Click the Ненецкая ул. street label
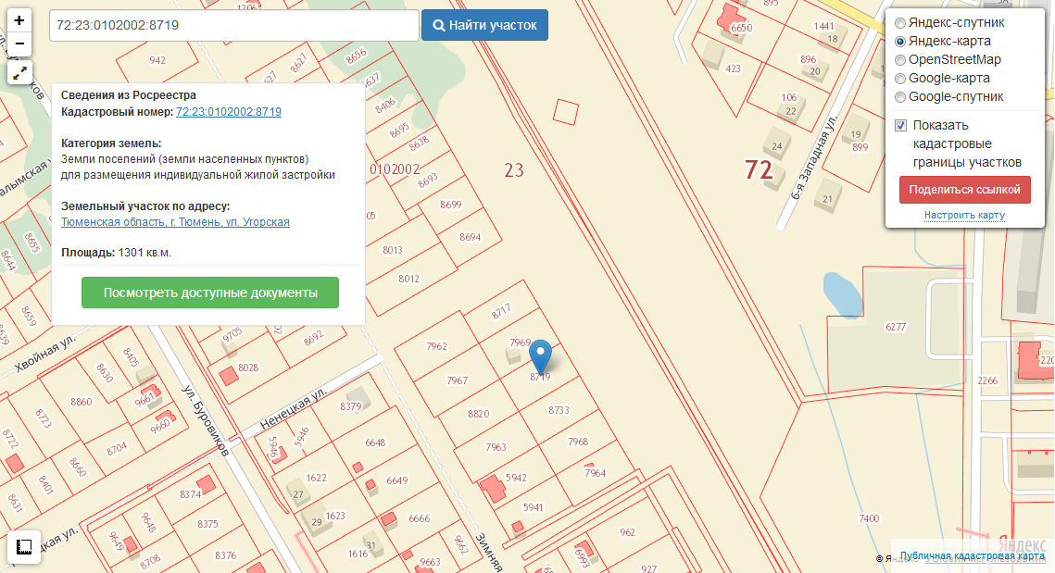The image size is (1055, 573). pyautogui.click(x=294, y=408)
